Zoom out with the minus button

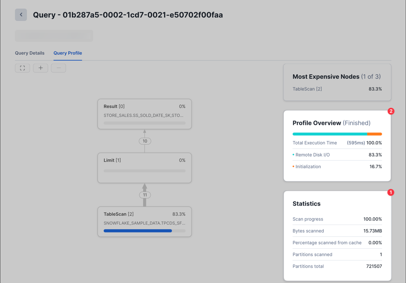click(59, 68)
